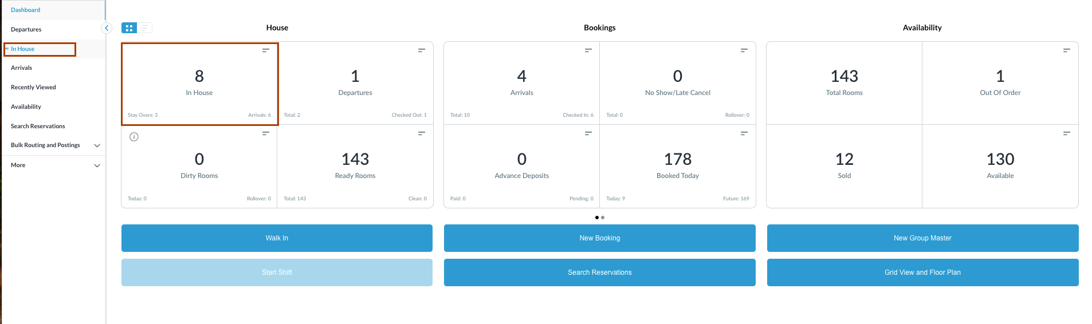
Task: Expand Bulk Routing and Postings menu
Action: pyautogui.click(x=97, y=145)
